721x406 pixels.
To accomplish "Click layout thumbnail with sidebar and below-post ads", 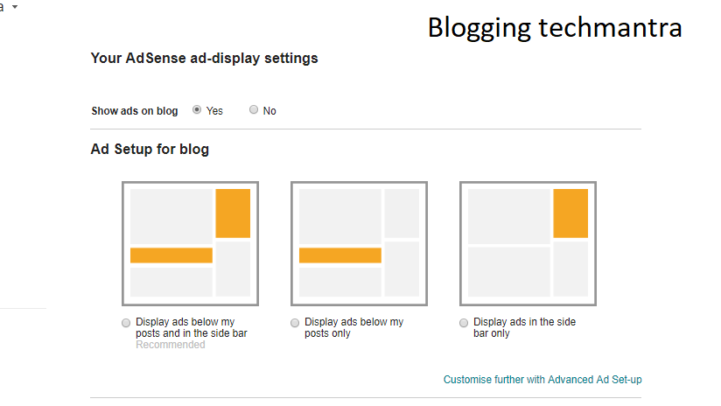I will coord(190,243).
